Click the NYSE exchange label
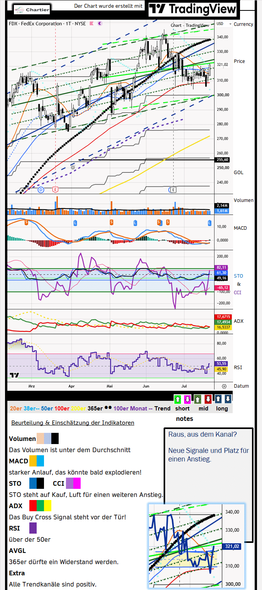This screenshot has width=262, height=590. [x=80, y=24]
